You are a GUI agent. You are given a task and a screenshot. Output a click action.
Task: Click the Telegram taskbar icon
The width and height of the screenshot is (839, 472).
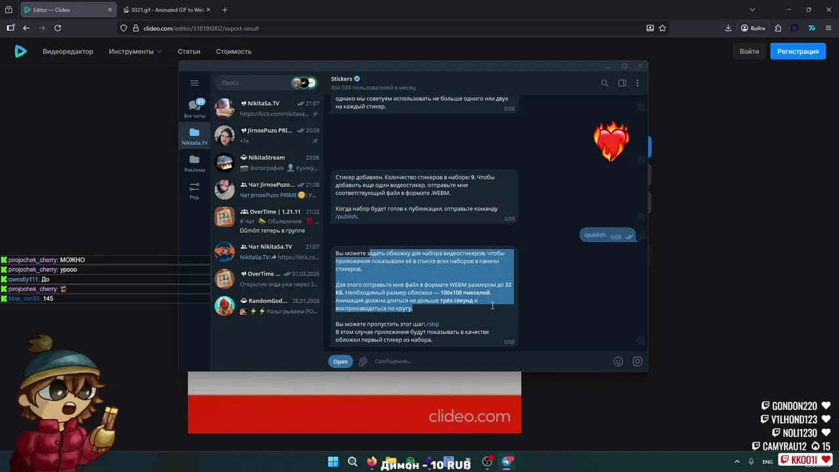click(507, 462)
